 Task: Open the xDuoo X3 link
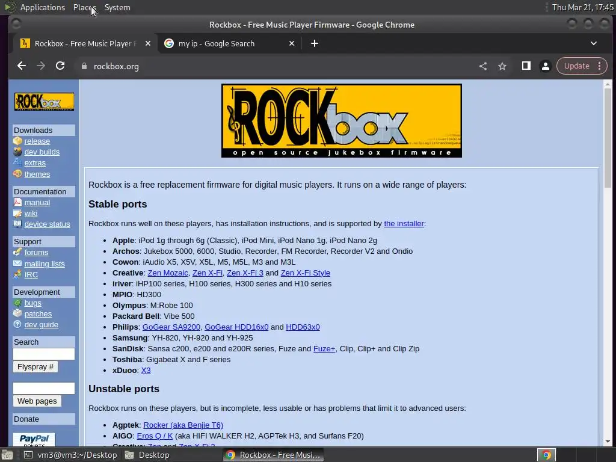146,370
